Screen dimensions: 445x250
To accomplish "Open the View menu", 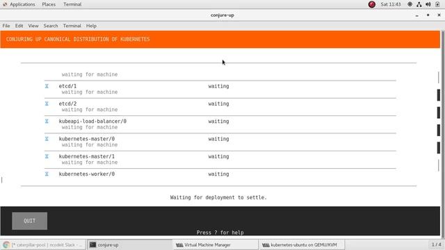I will [33, 26].
